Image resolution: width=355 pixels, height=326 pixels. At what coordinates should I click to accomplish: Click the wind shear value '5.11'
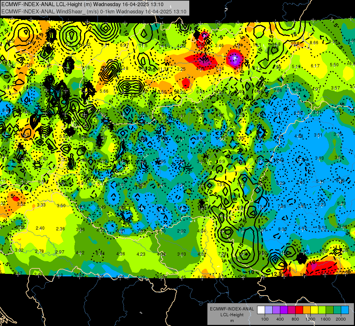click(320, 182)
